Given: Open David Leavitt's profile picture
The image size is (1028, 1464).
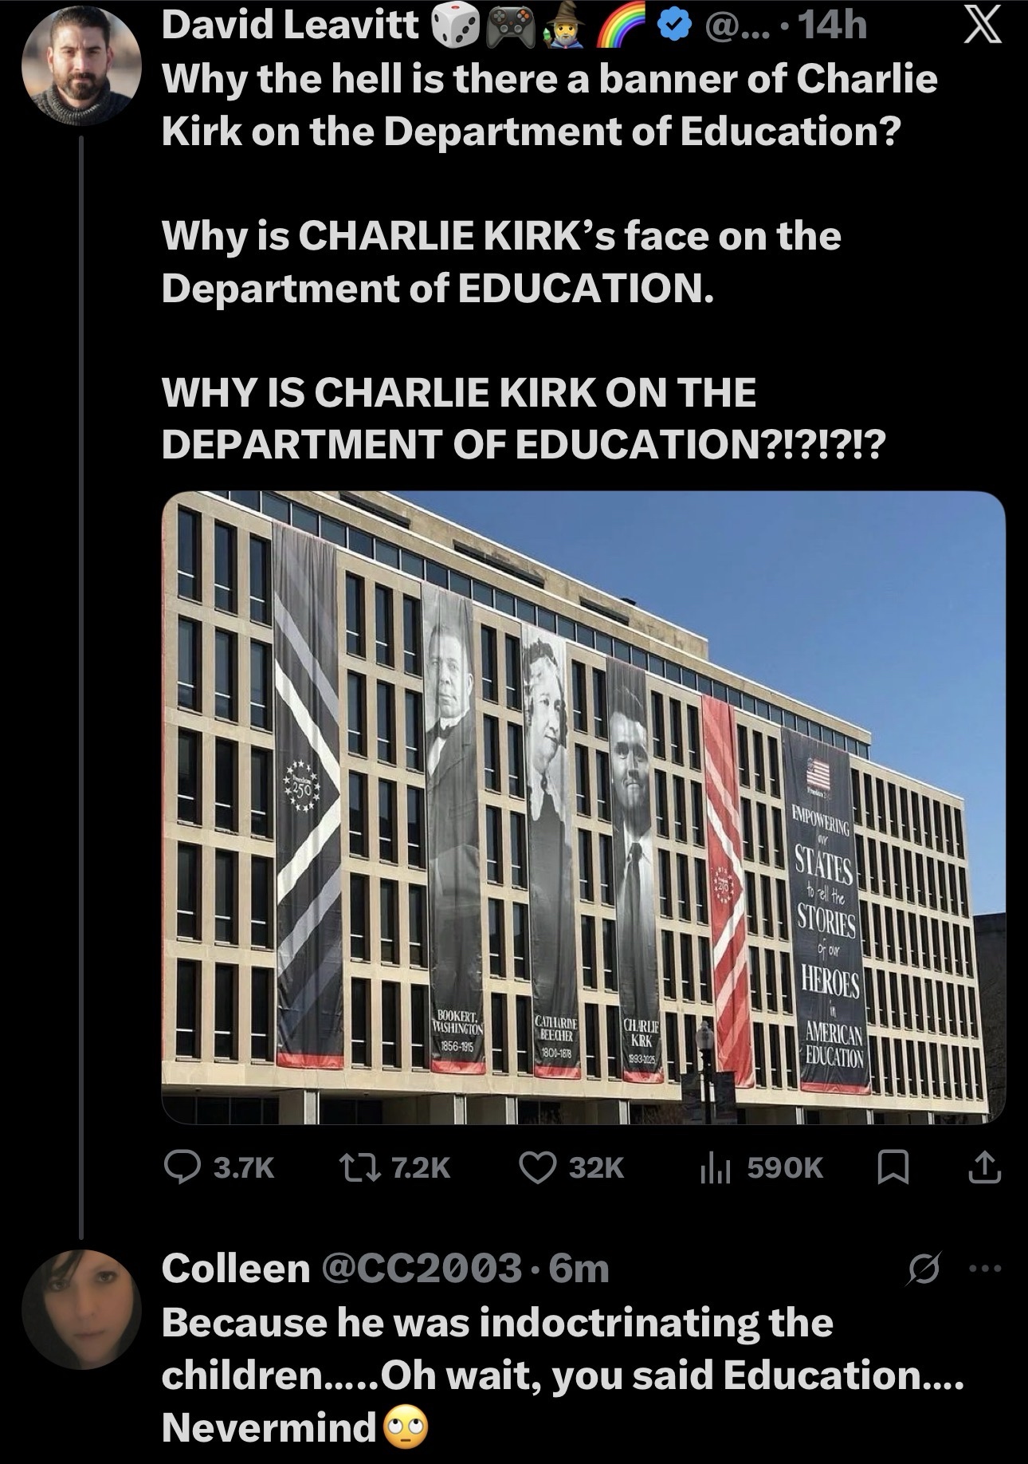Looking at the screenshot, I should (81, 66).
